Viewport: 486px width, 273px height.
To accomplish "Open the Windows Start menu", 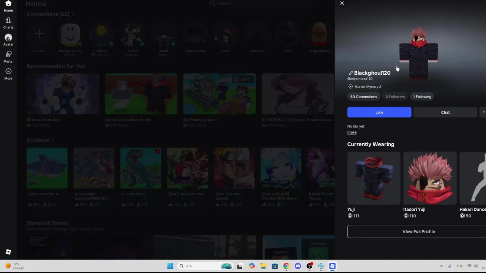I will (x=170, y=266).
